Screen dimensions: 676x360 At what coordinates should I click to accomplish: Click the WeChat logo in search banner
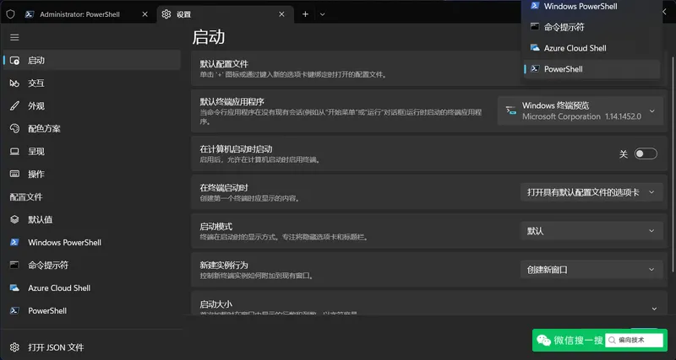point(543,341)
